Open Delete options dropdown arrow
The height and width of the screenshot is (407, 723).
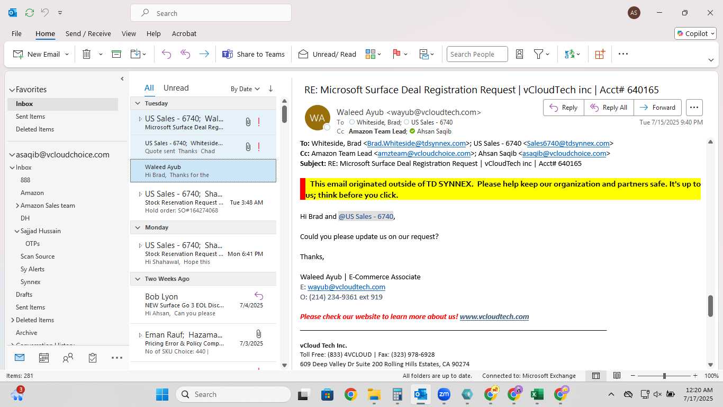coord(101,54)
